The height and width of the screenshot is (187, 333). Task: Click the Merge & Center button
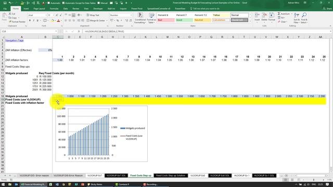96,21
